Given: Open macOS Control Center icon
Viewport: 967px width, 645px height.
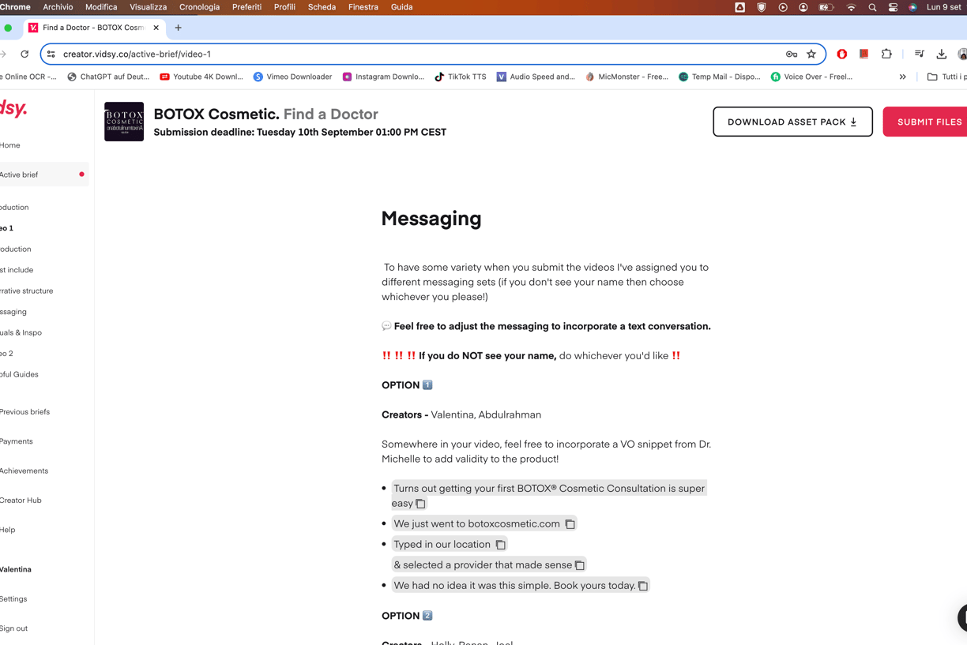Looking at the screenshot, I should click(x=893, y=7).
